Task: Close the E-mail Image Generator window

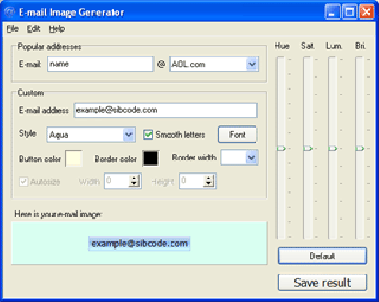Action: (x=366, y=11)
